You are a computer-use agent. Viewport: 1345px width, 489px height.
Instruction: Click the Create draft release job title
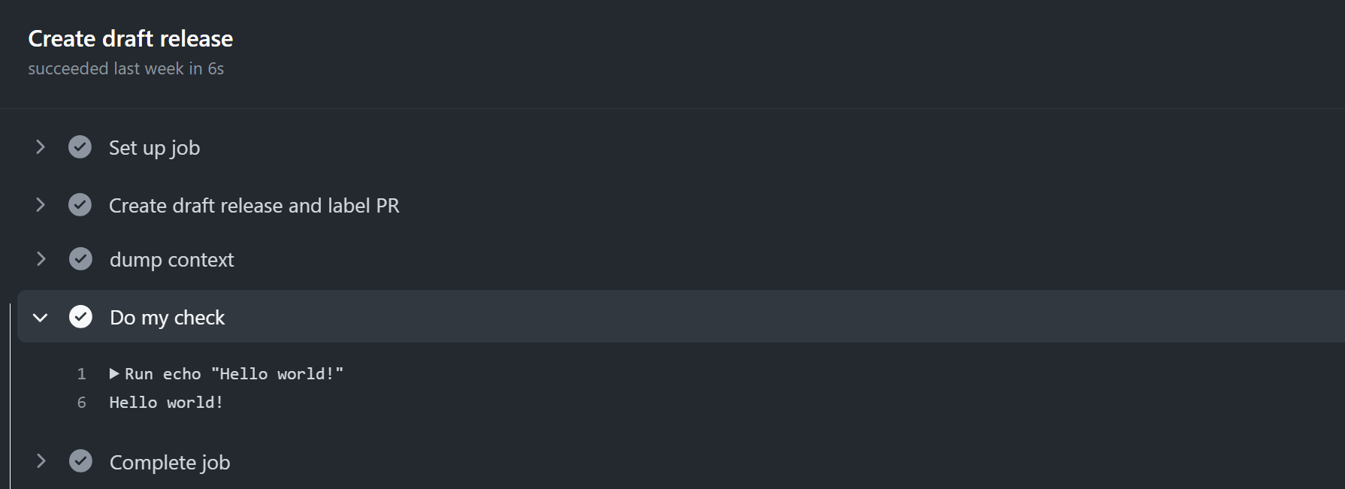coord(130,38)
